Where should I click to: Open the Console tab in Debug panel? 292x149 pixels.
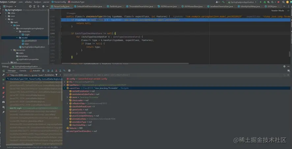click(23, 71)
